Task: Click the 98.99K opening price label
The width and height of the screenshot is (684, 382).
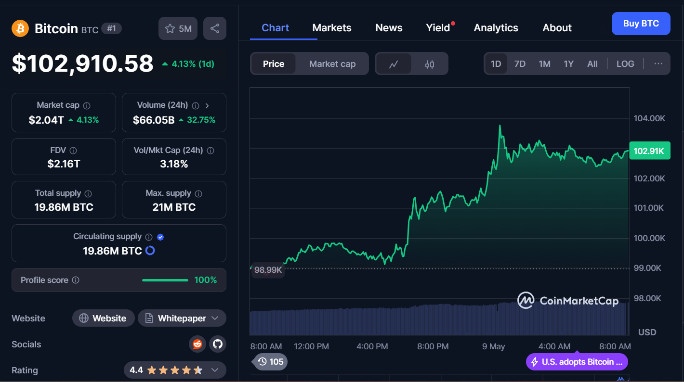Action: (268, 270)
